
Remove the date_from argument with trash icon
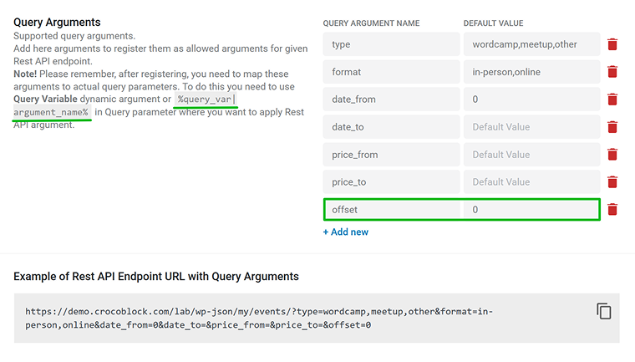(612, 99)
